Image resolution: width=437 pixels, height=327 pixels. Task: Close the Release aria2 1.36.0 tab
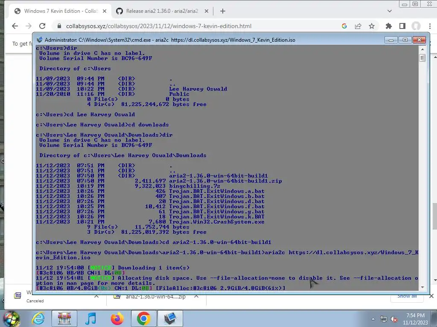pos(206,11)
